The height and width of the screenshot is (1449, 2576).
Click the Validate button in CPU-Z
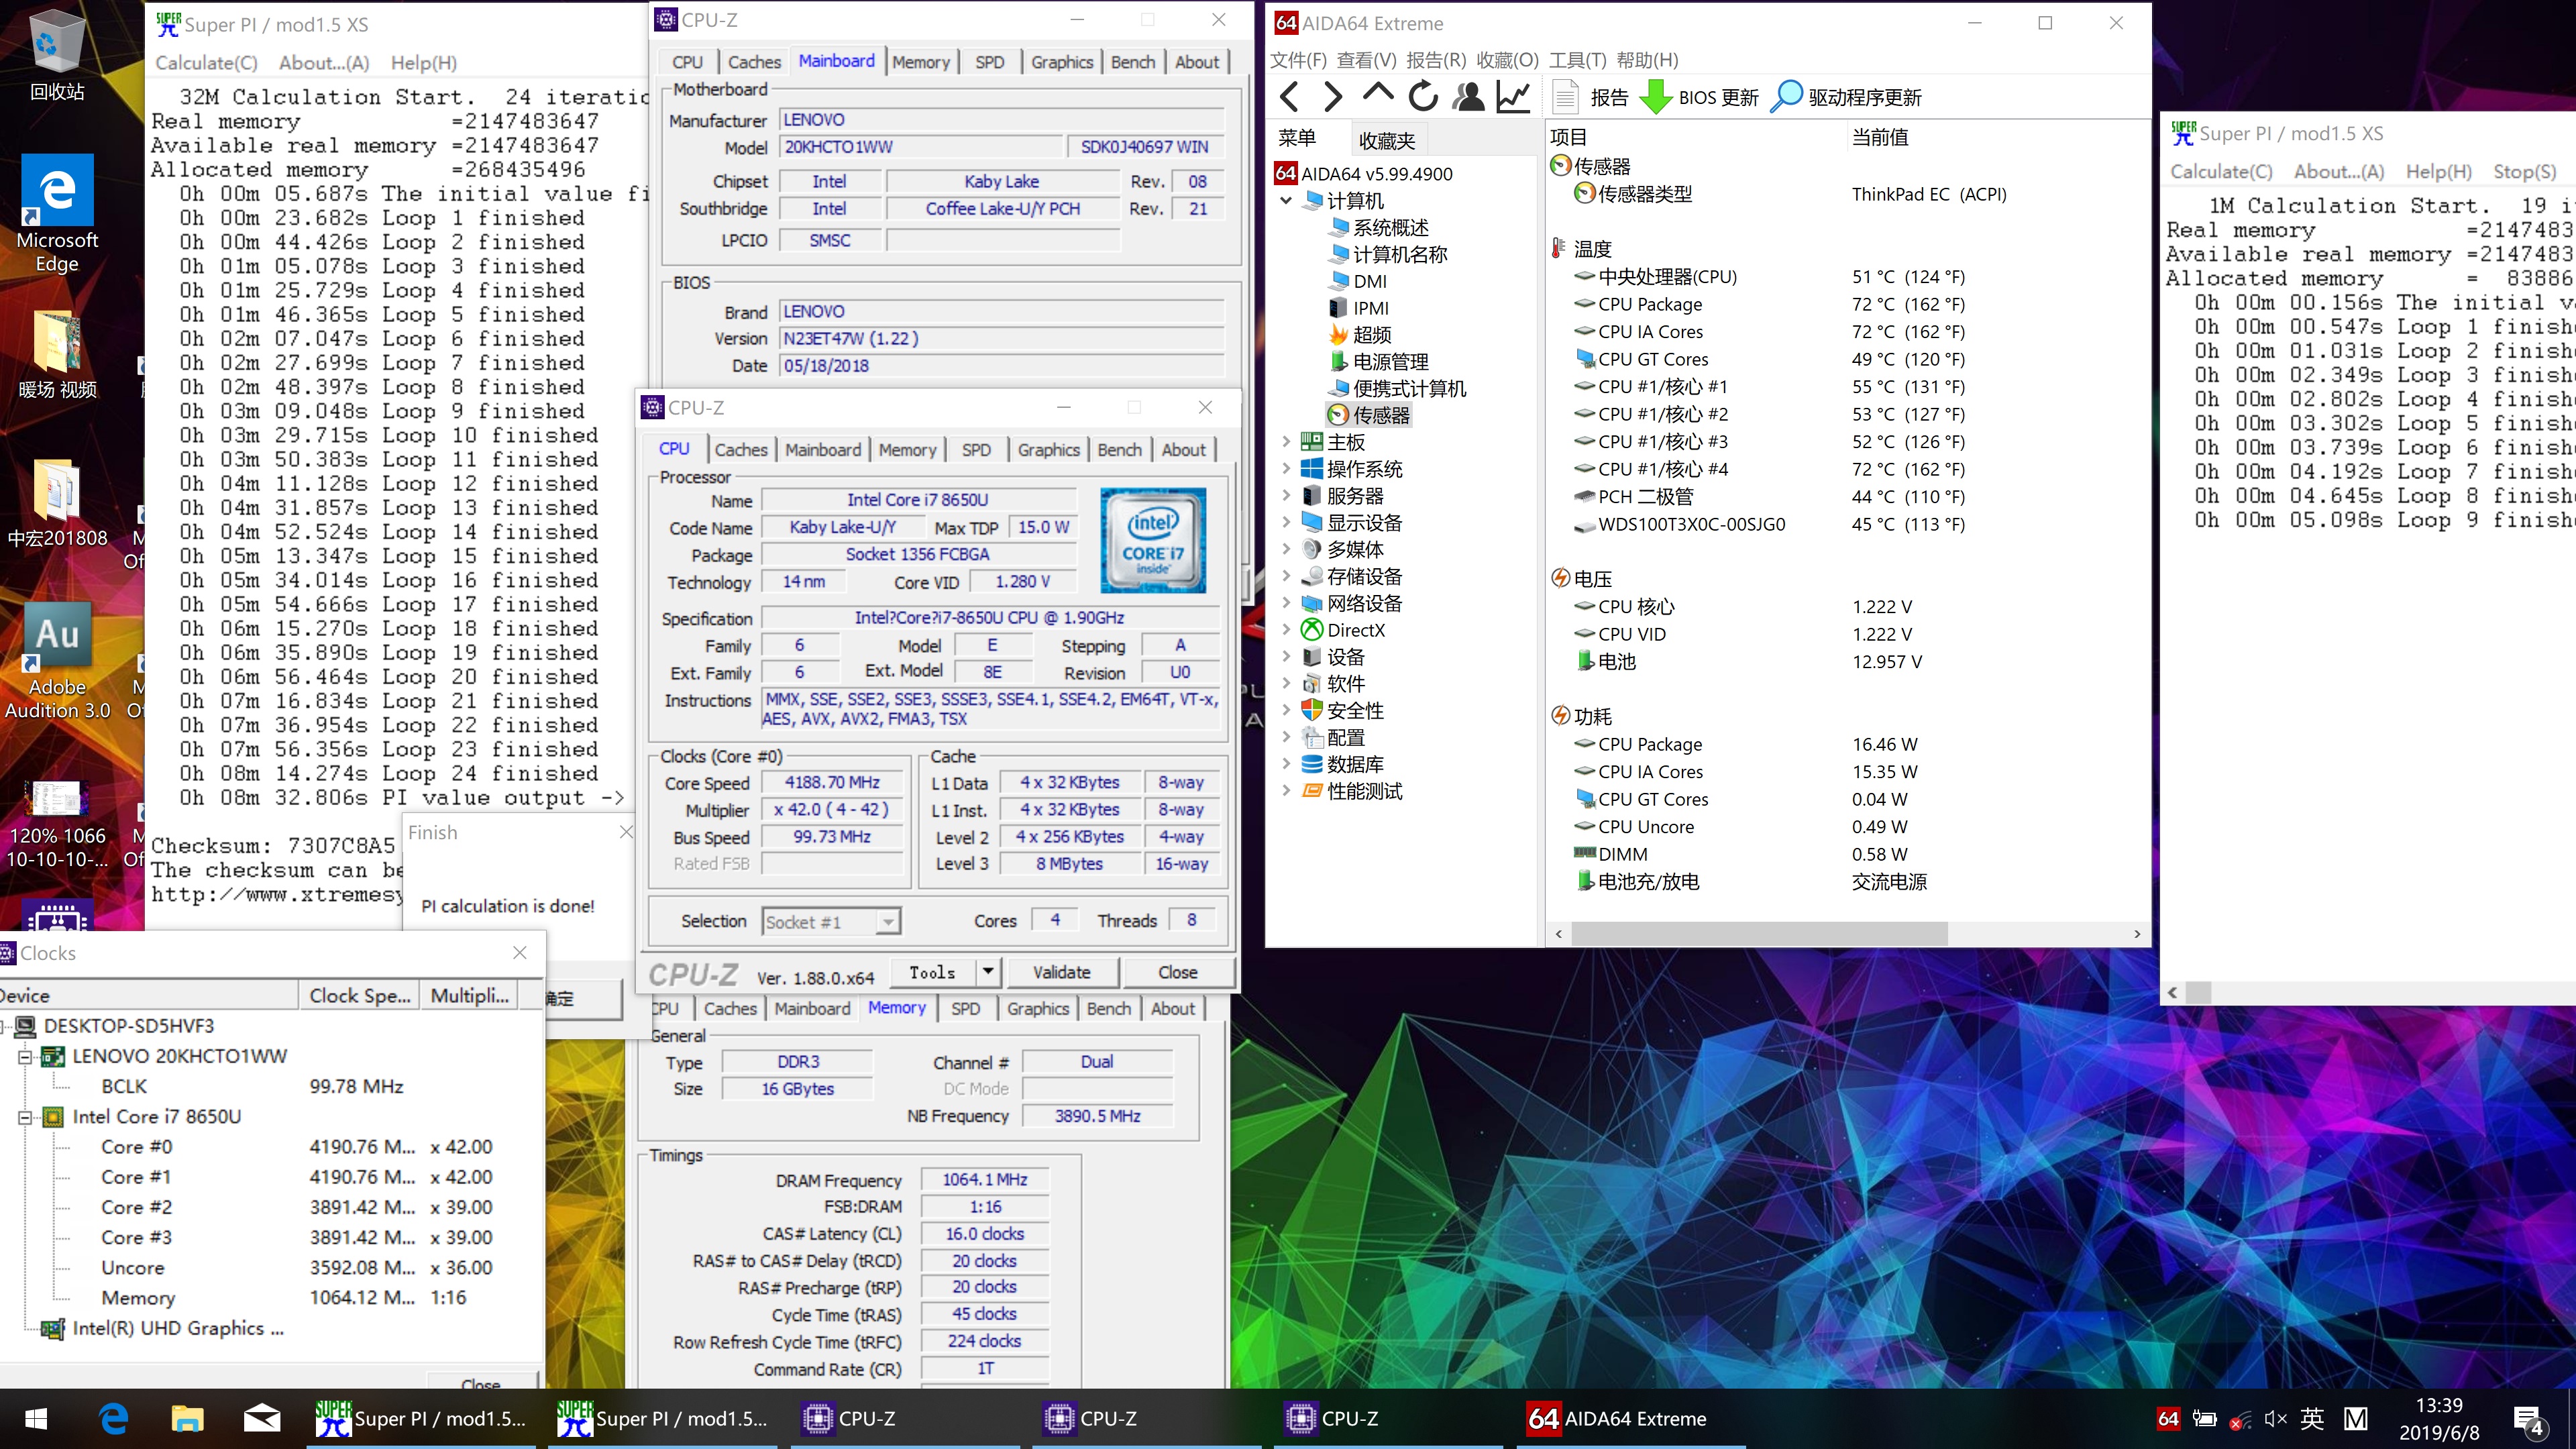(1062, 972)
